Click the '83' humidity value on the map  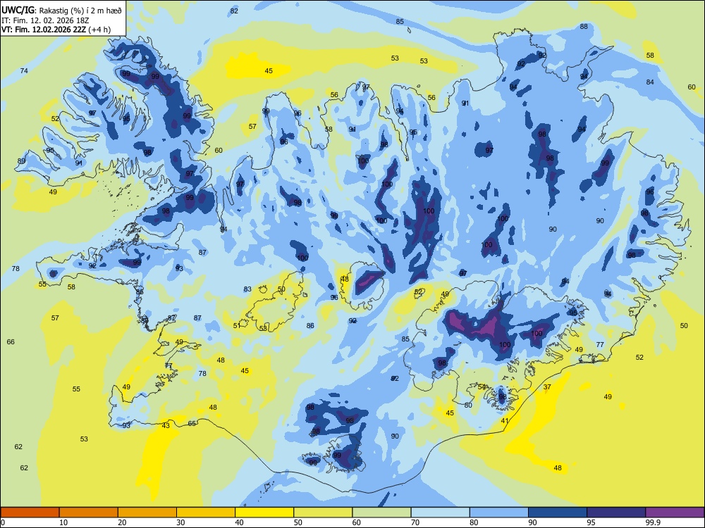tap(247, 289)
